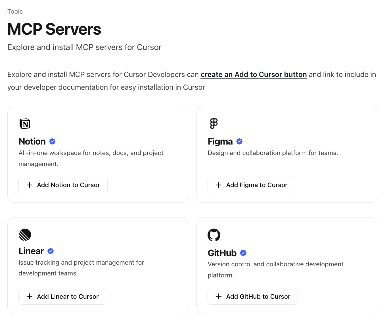Click the Figma logo icon
385x322 pixels.
pos(214,124)
